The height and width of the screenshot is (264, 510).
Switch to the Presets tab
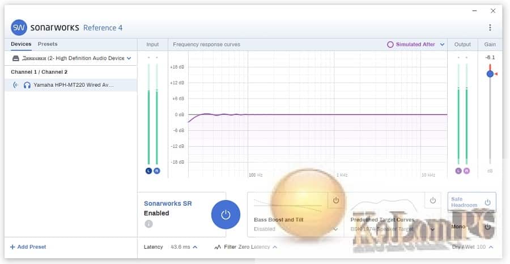click(48, 44)
